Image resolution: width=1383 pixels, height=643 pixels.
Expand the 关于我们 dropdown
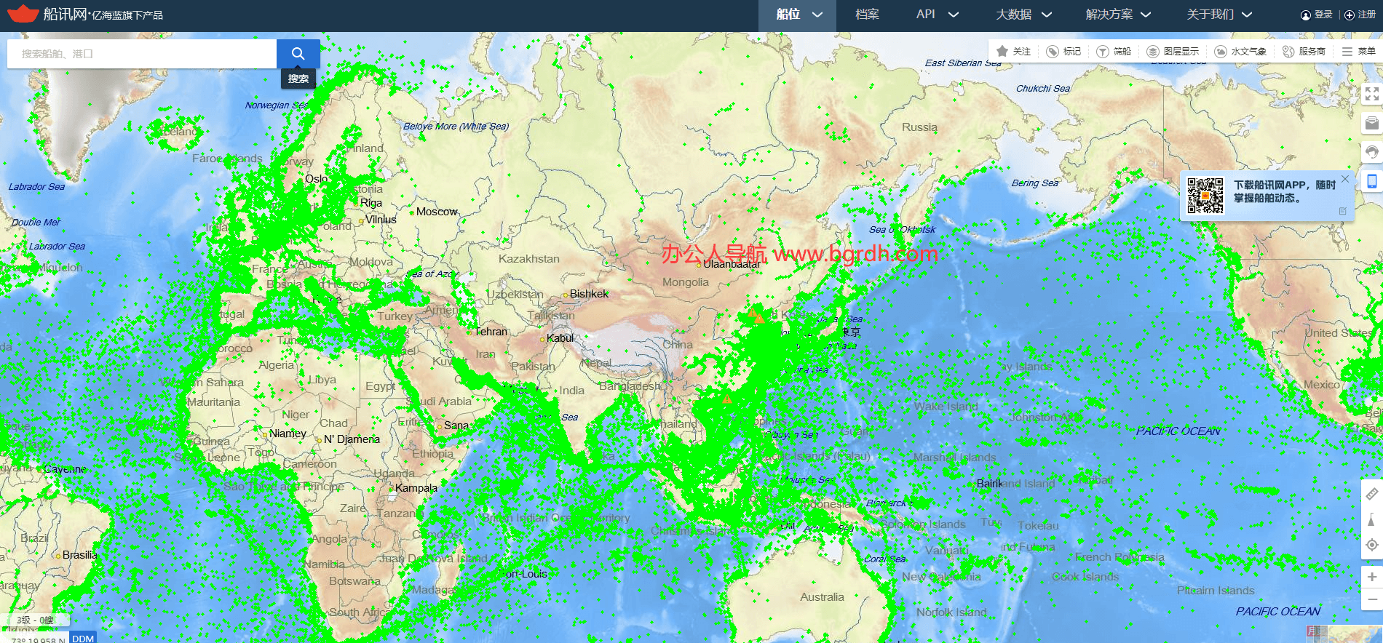tap(1218, 15)
